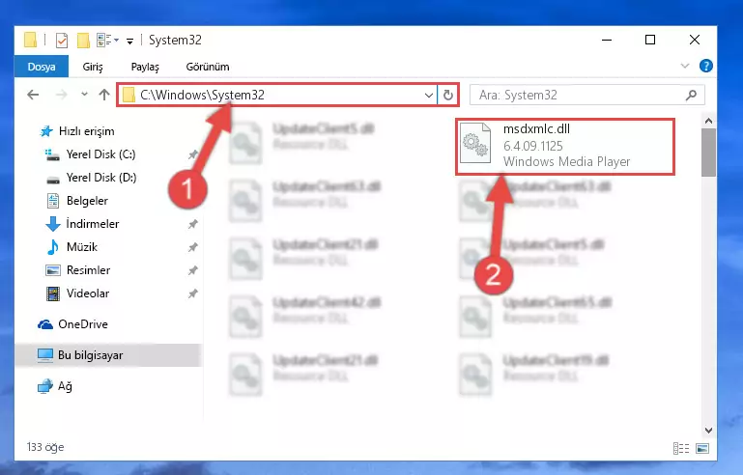The image size is (743, 475).
Task: Click the 133 öğe status text
Action: tap(45, 447)
